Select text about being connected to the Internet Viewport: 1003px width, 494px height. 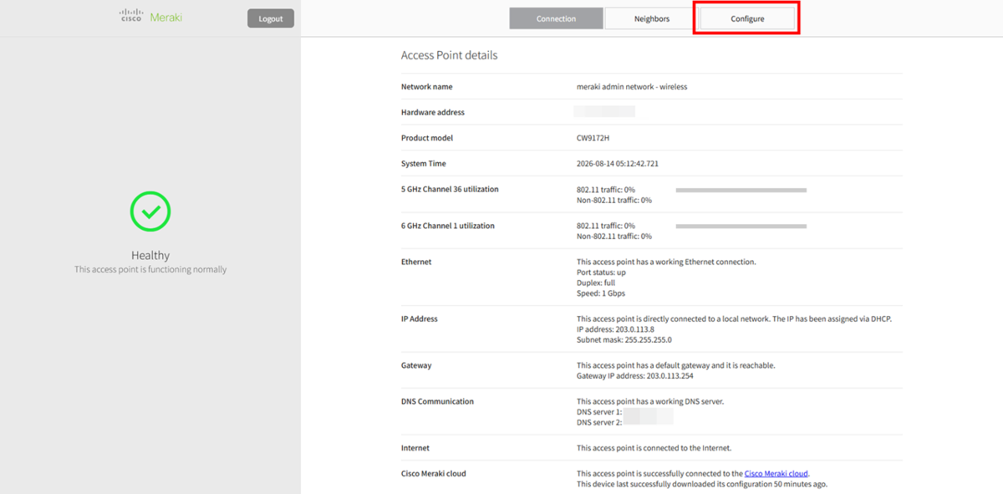tap(654, 448)
